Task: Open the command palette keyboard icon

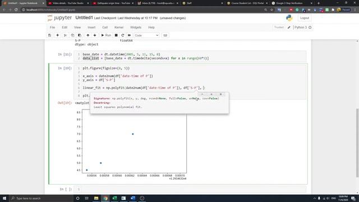Action: pos(165,35)
